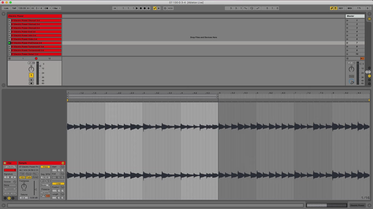Toggle the Draw Mode pencil icon
Screen dimensions: 373x209
point(332,8)
